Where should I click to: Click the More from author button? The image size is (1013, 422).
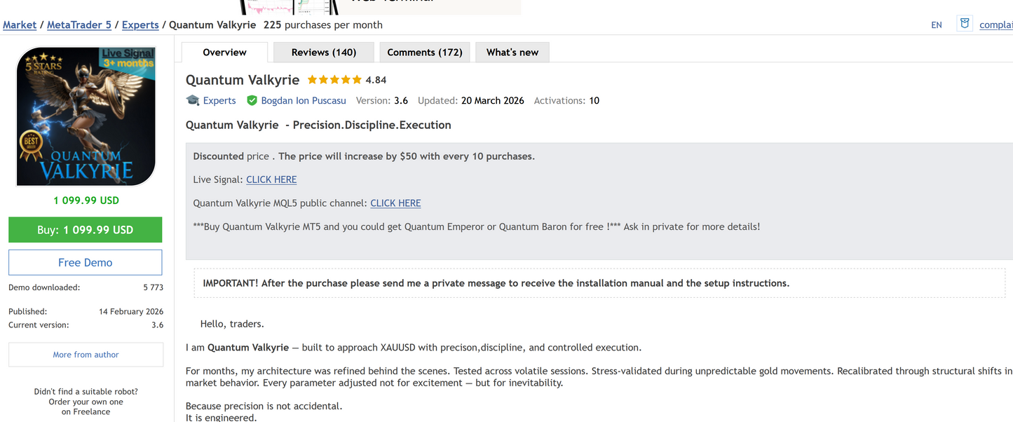(x=86, y=355)
